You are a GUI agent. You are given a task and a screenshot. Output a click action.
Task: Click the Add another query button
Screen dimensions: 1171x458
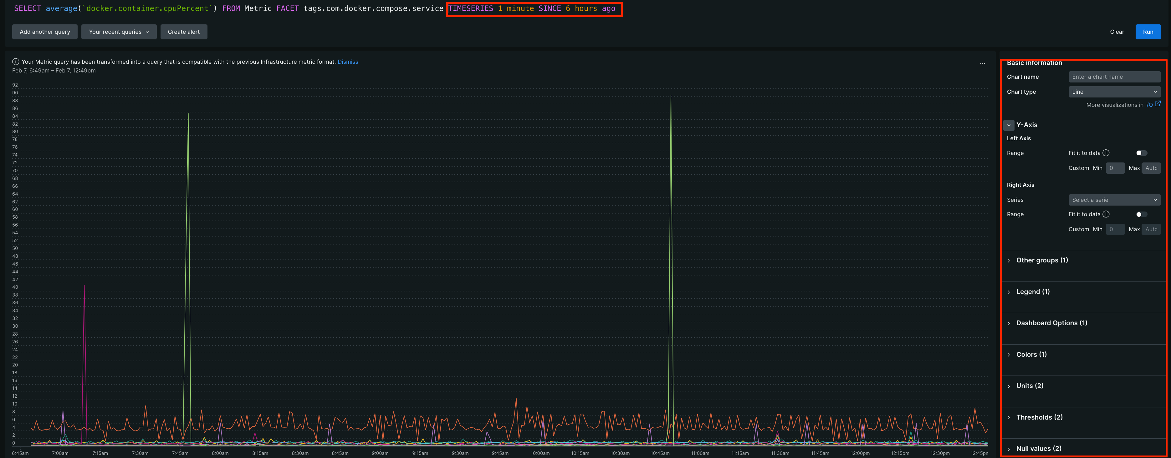pos(44,32)
